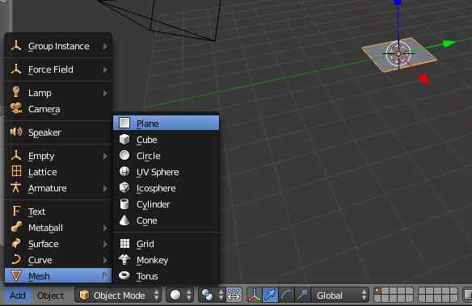Enable the translate manipulator arrow

(270, 296)
